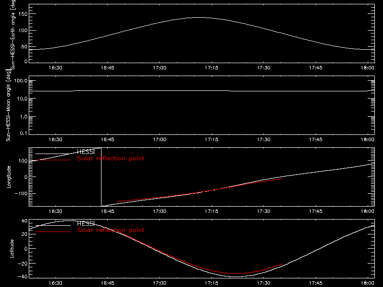The image size is (383, 287).
Task: Click the Latitude y-axis label
Action: click(x=11, y=249)
